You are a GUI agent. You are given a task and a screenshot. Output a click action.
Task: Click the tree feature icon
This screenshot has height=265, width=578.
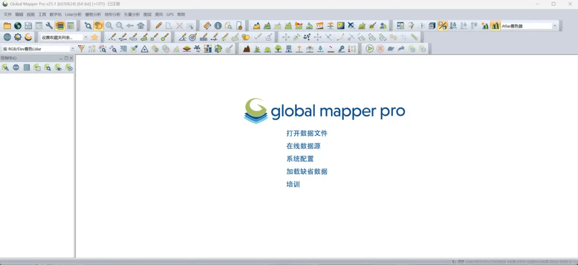278,49
